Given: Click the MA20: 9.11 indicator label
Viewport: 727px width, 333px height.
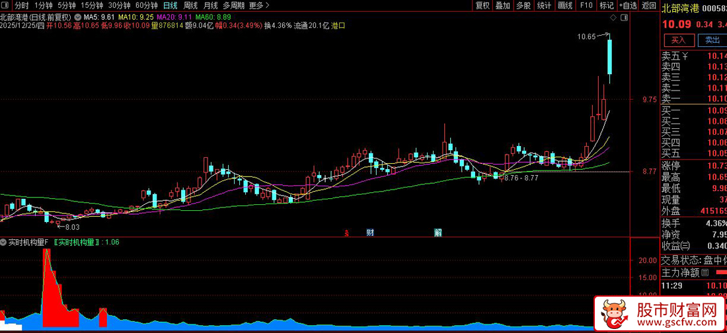Looking at the screenshot, I should [174, 18].
